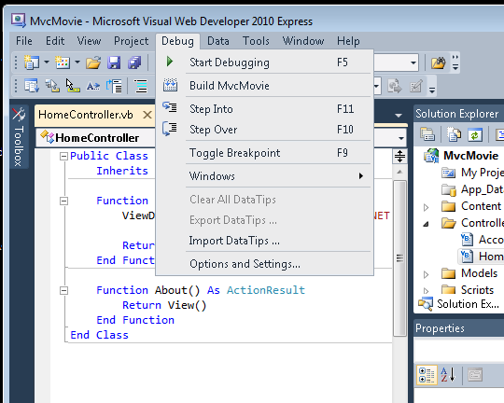
Task: Click the Solution Ex... tab at panel bottom
Action: [458, 304]
